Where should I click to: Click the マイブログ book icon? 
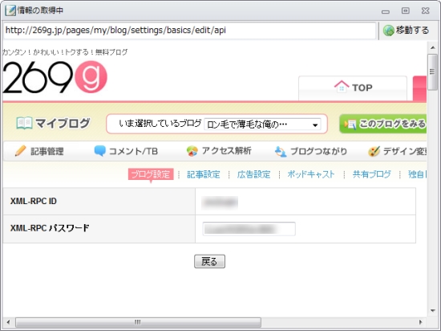tap(24, 124)
